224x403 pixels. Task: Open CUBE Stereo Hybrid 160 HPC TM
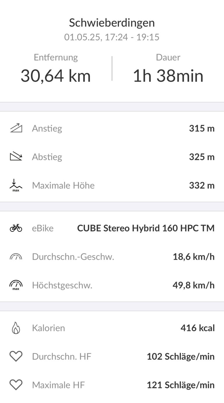[x=146, y=228]
